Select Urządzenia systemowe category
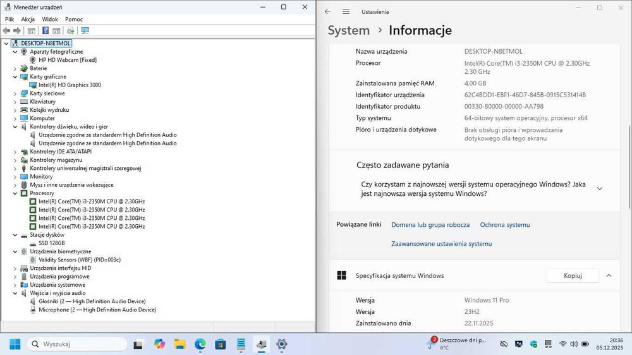 pyautogui.click(x=58, y=285)
